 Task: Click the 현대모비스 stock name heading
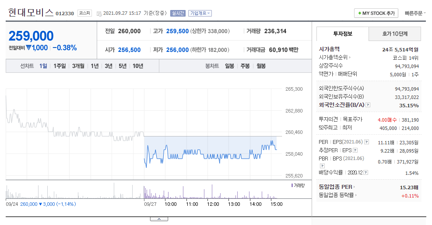pyautogui.click(x=31, y=13)
